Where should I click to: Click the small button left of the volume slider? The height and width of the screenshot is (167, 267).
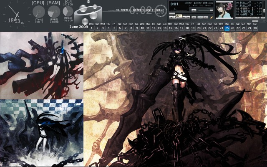(x=194, y=10)
